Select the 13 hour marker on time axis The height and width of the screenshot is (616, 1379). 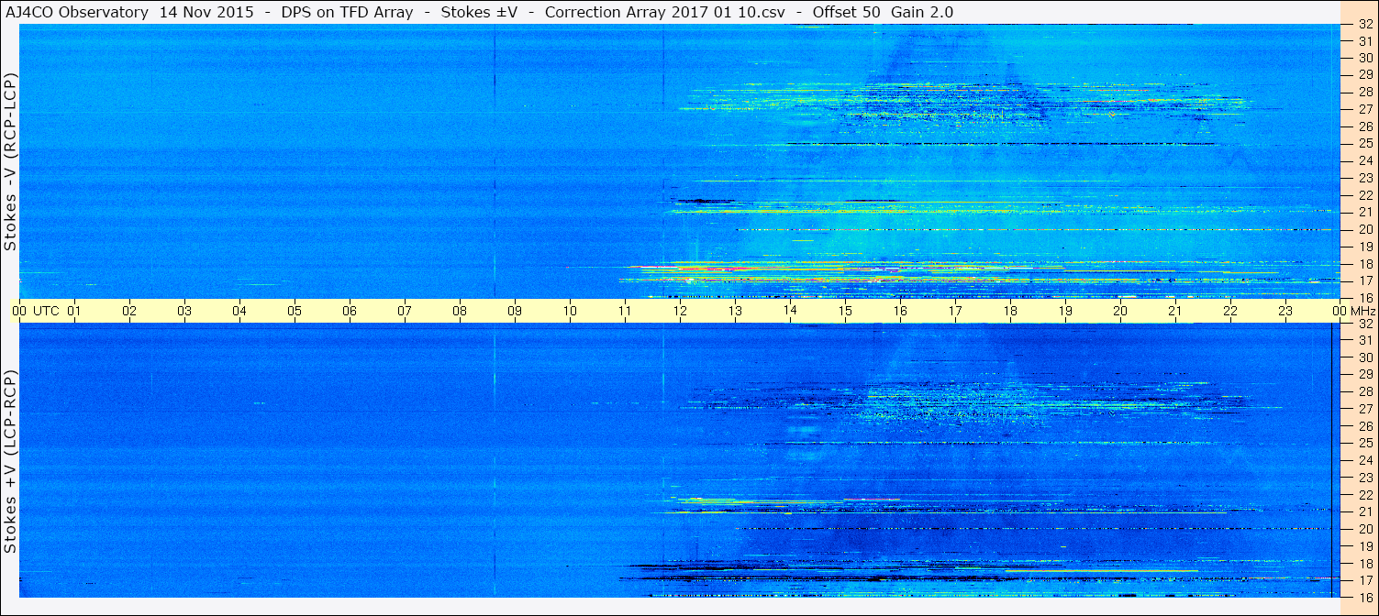[735, 311]
